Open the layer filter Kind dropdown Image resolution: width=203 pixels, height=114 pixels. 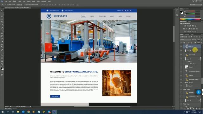click(x=184, y=37)
